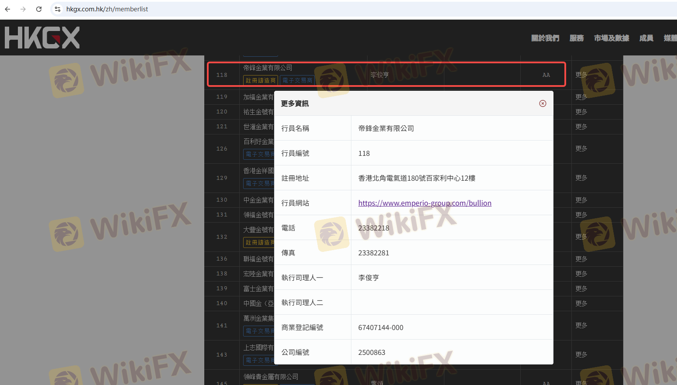
Task: Open 市場及數據 navigation menu
Action: pyautogui.click(x=611, y=38)
